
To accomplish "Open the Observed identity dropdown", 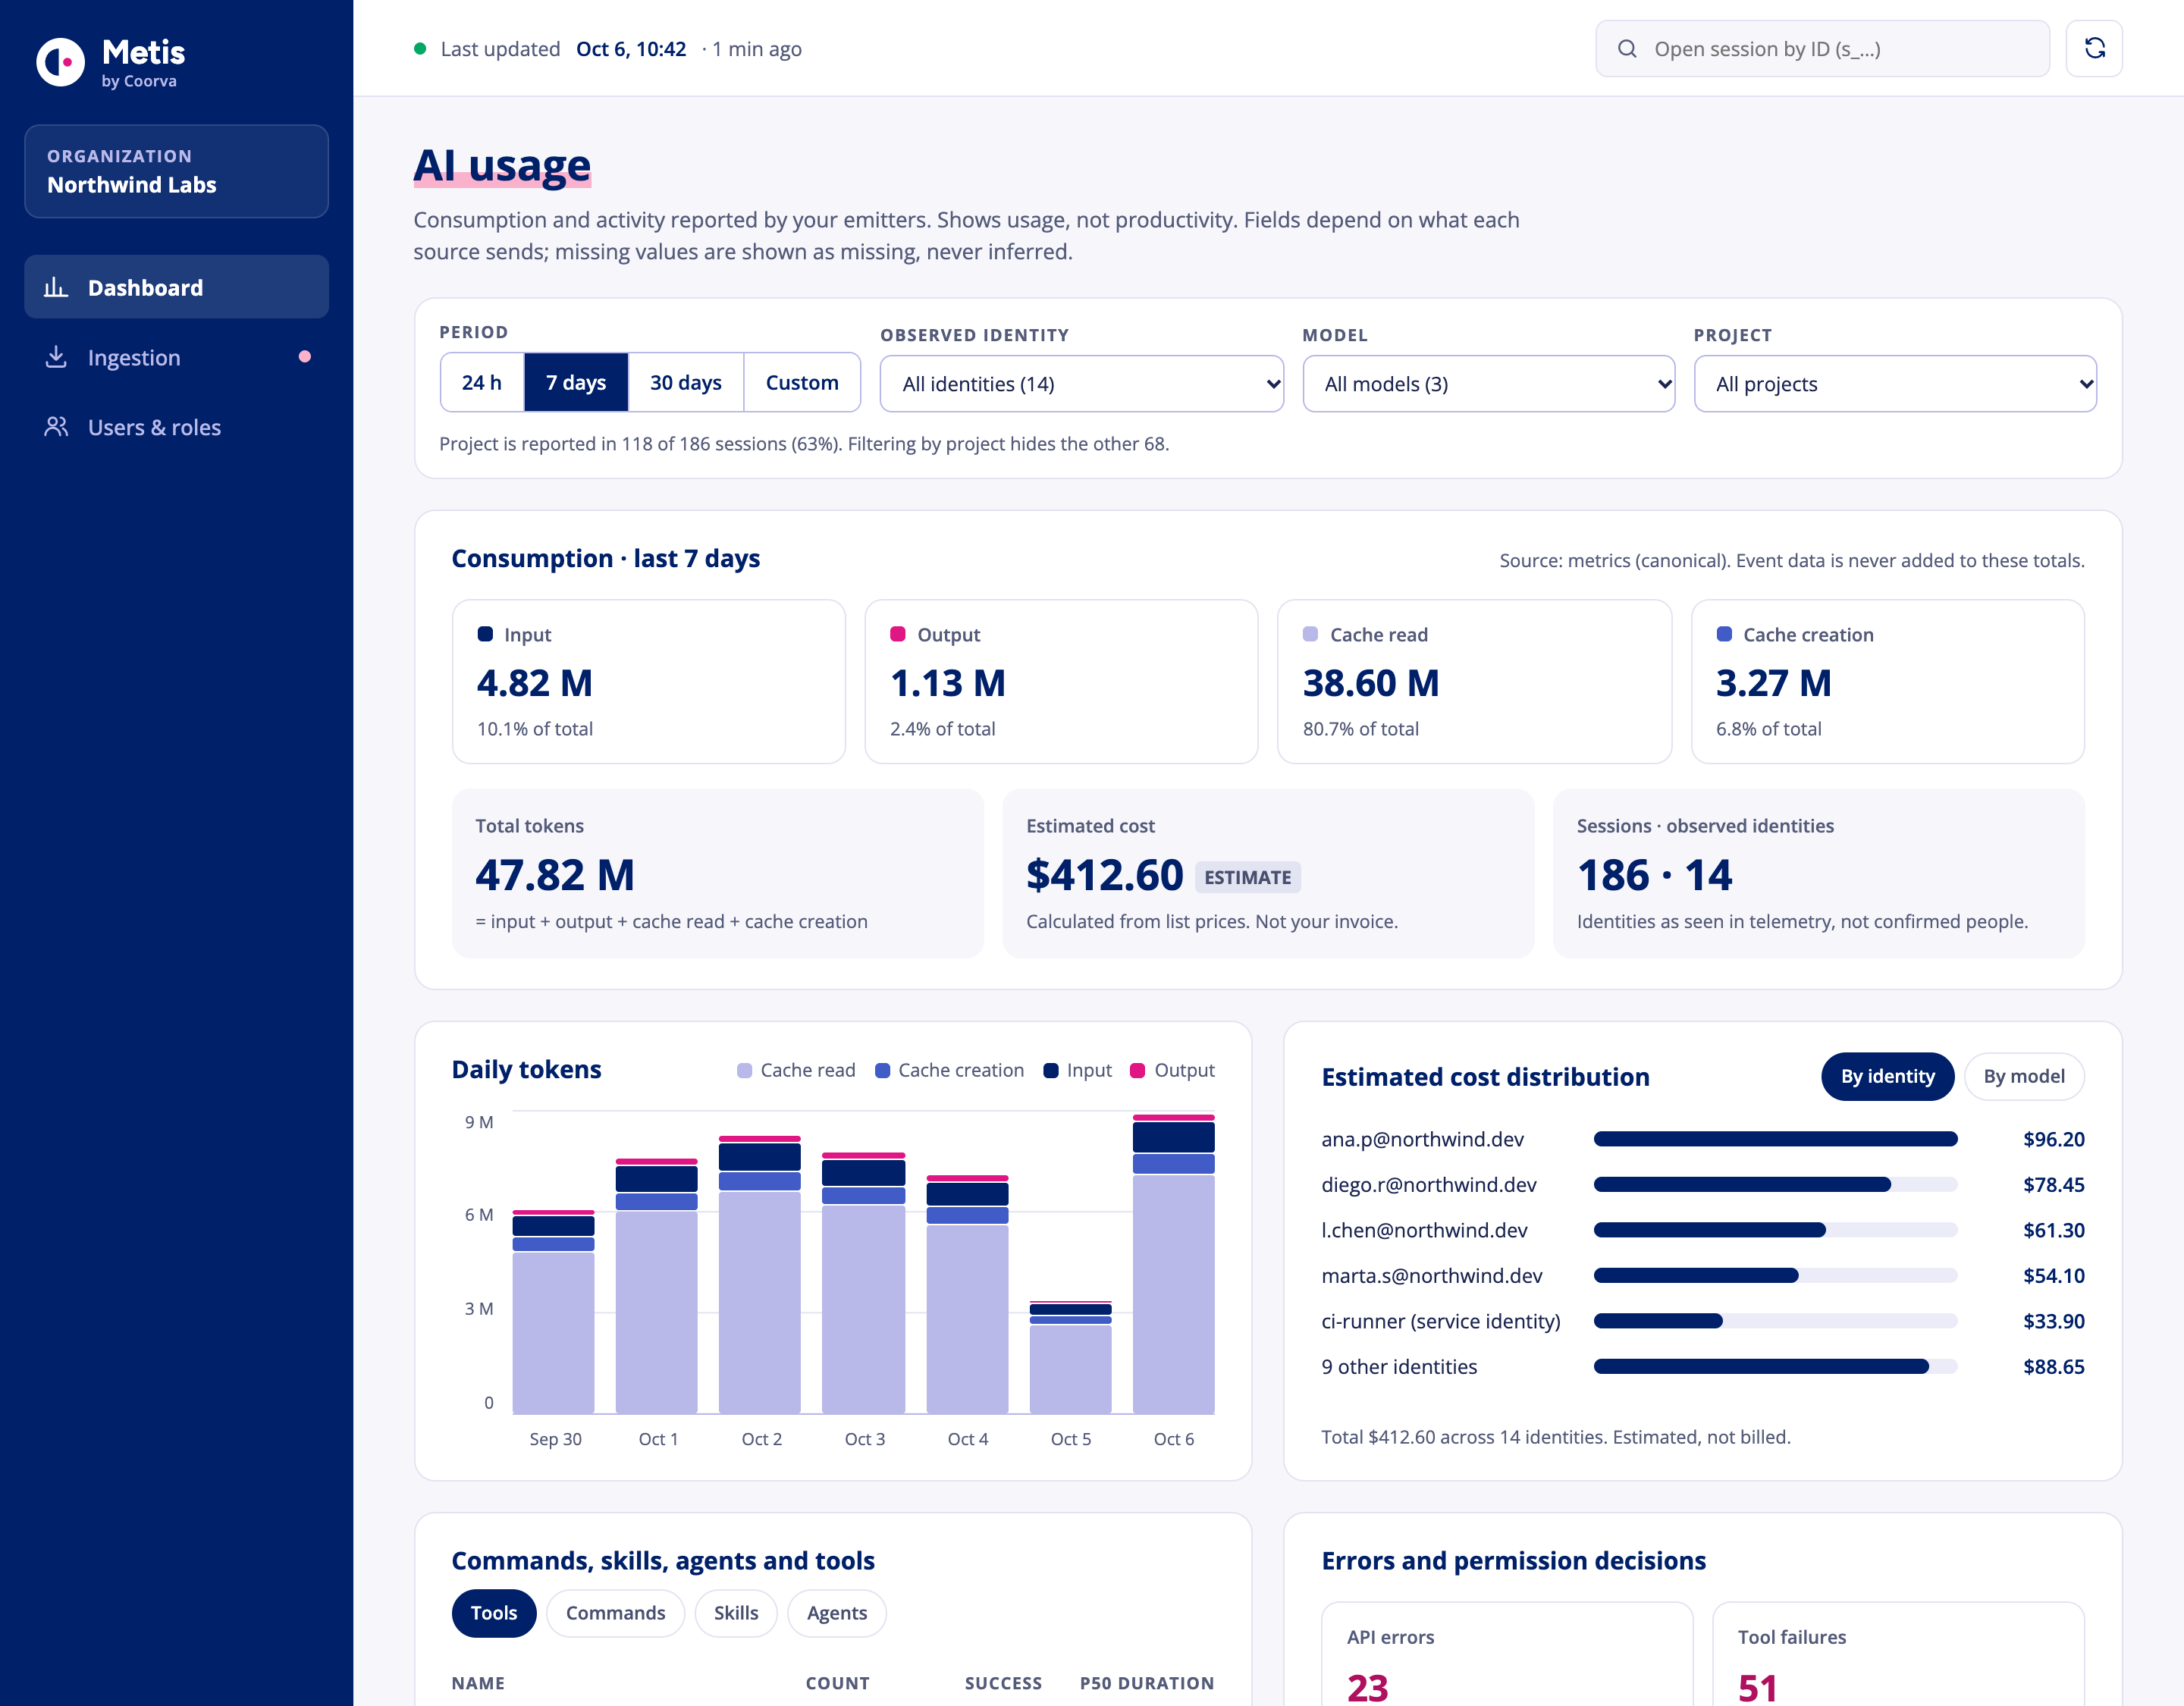I will pyautogui.click(x=1081, y=384).
